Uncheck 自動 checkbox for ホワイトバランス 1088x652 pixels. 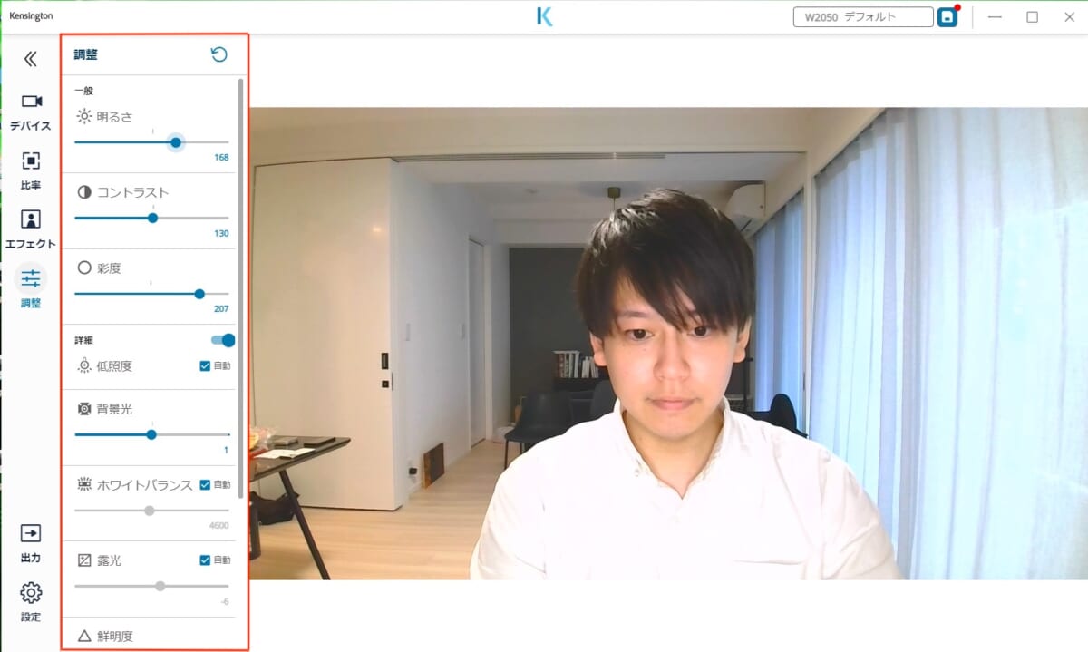point(205,484)
